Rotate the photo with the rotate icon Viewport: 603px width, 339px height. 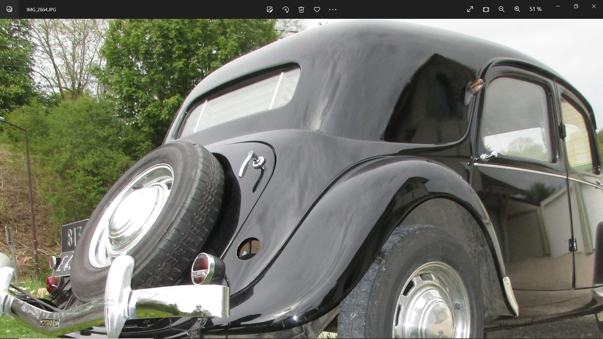[285, 9]
